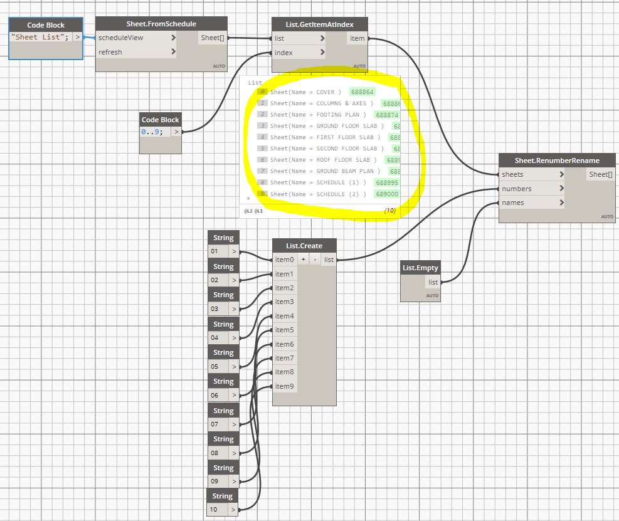Click the list input chevron on List.GetItemAtIndex
Screen dimensions: 619x521
(x=322, y=38)
